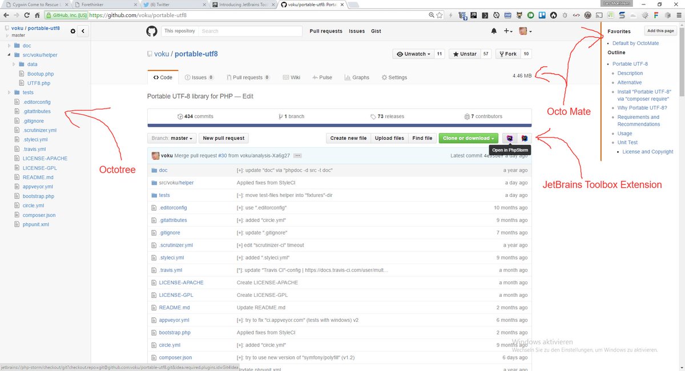The height and width of the screenshot is (371, 685).
Task: Unstar the portable-utf8 repository
Action: 464,54
